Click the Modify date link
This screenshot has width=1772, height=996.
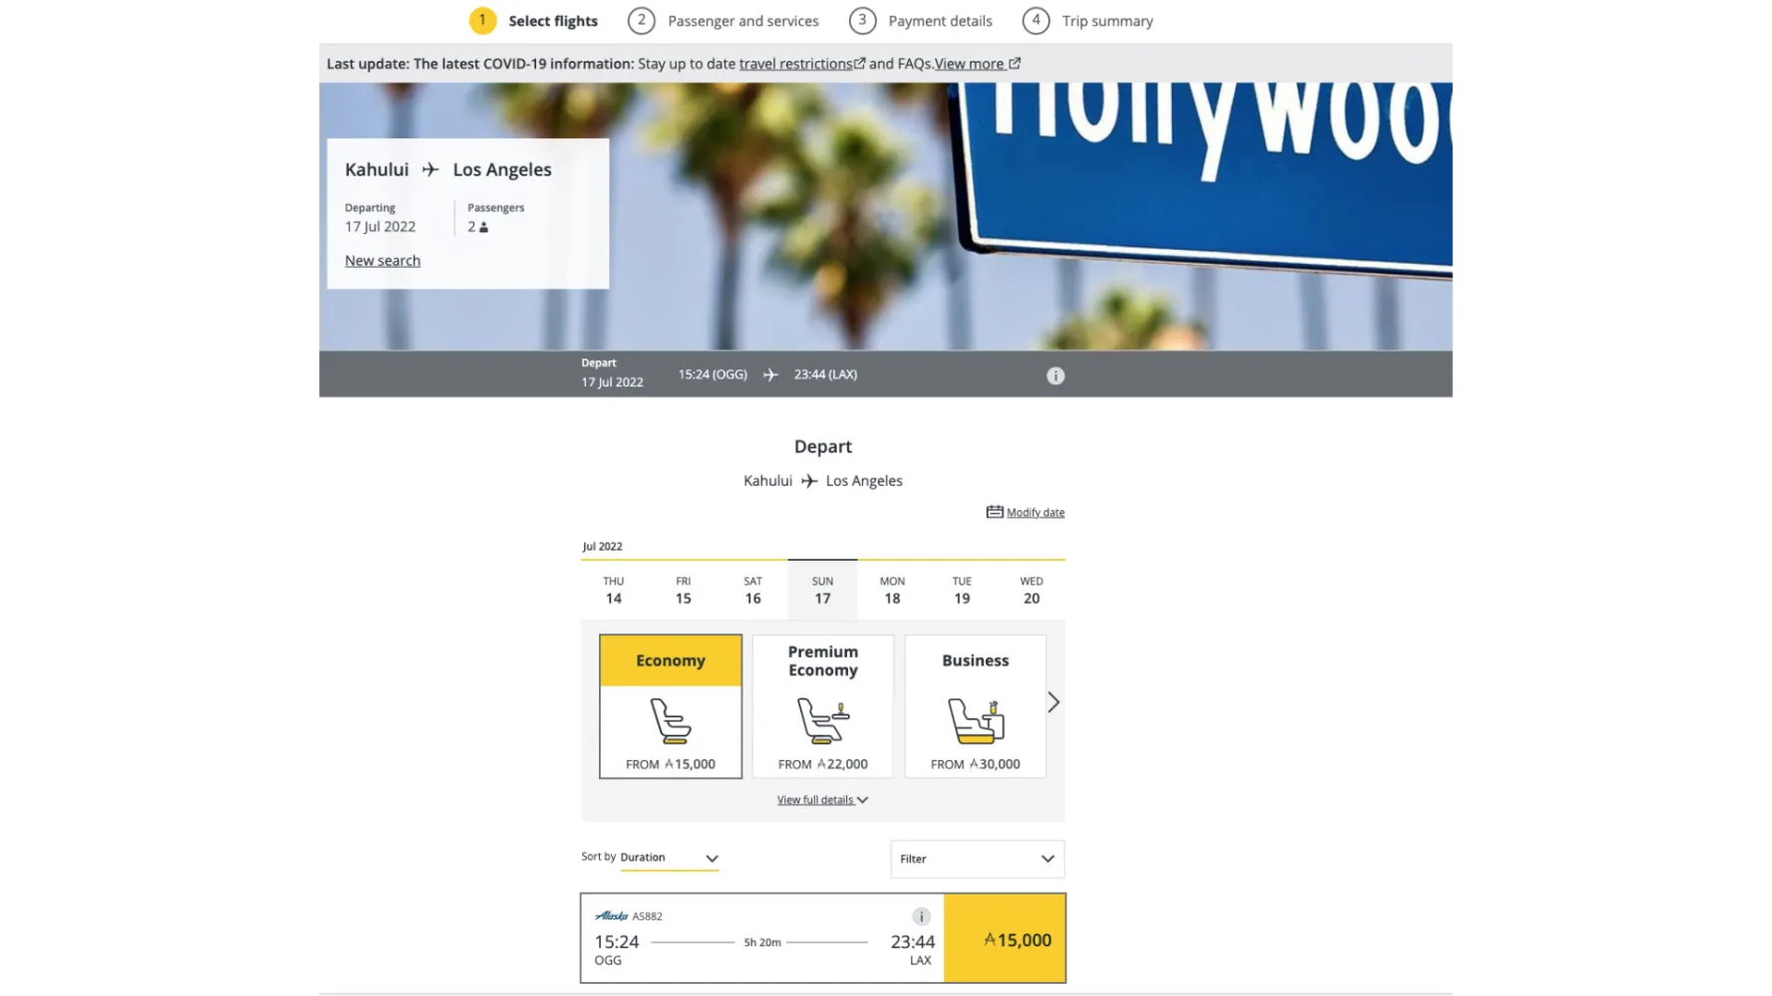(1035, 512)
